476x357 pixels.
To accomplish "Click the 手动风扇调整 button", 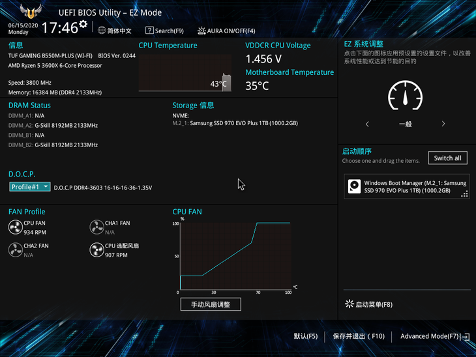I will [211, 304].
